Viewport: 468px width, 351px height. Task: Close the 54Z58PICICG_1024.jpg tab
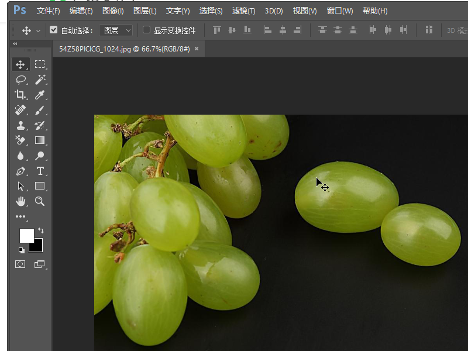point(197,49)
